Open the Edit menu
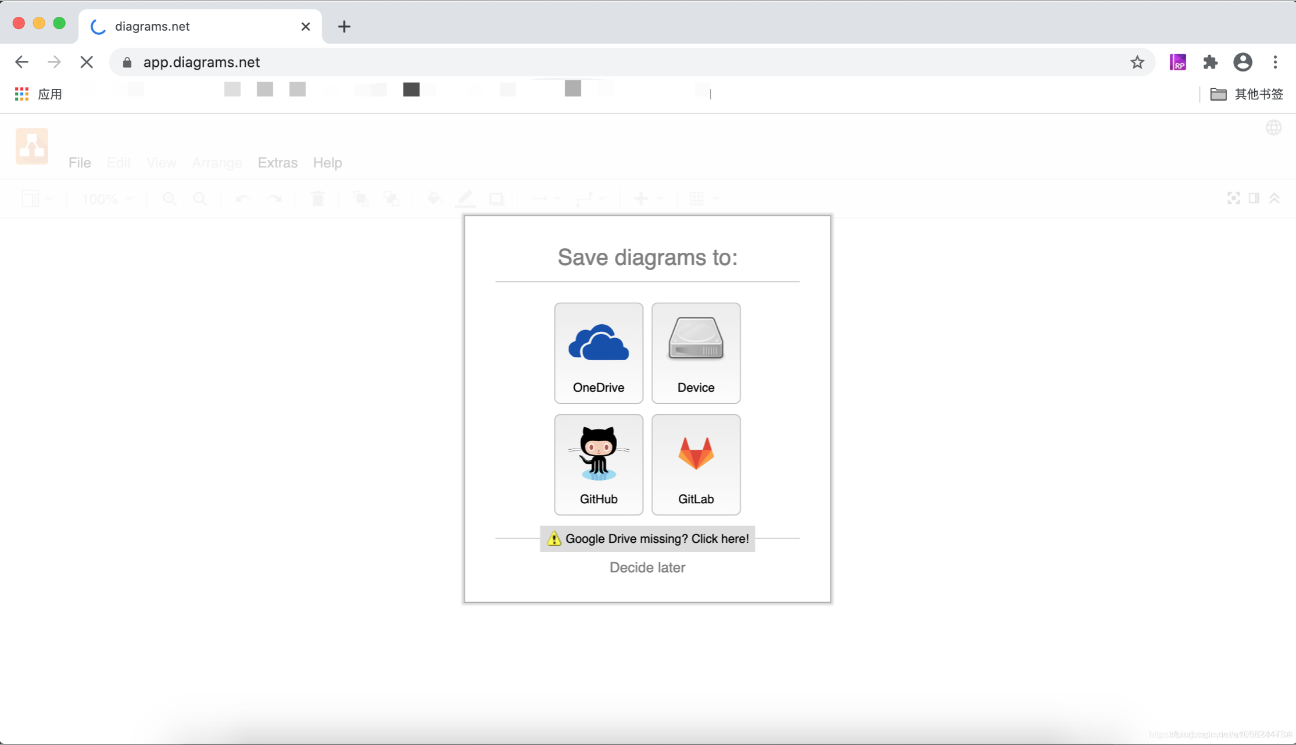This screenshot has width=1296, height=745. [119, 163]
